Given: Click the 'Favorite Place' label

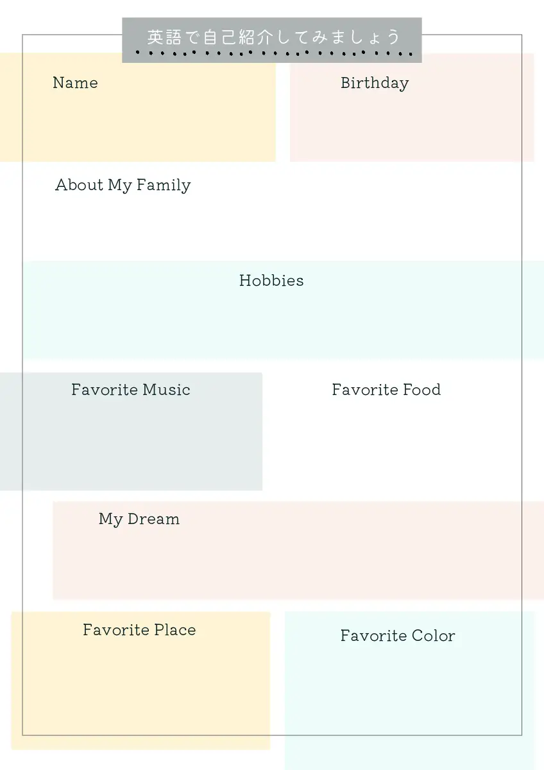Looking at the screenshot, I should tap(139, 630).
